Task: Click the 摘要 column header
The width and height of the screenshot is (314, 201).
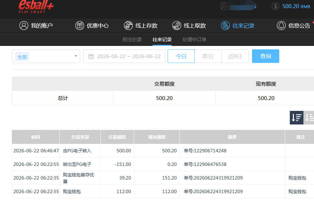Action: (232, 137)
